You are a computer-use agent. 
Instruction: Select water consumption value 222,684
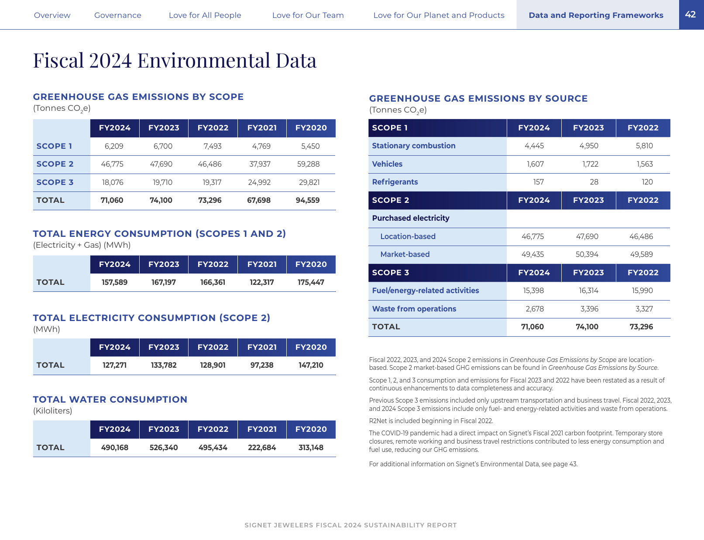(x=262, y=448)
